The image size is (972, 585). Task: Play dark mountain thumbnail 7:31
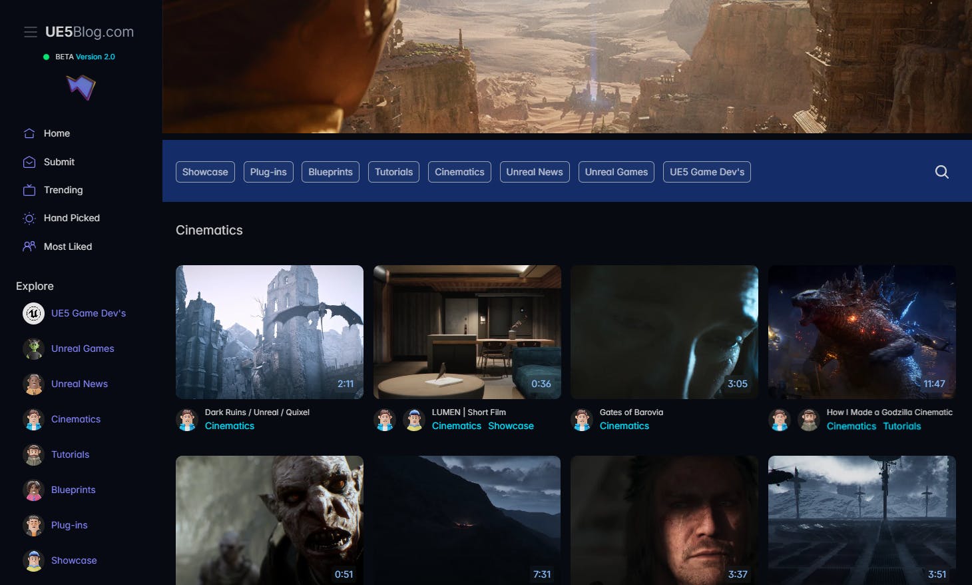tap(467, 520)
